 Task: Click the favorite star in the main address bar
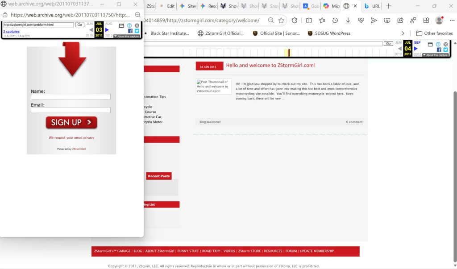coord(281,21)
